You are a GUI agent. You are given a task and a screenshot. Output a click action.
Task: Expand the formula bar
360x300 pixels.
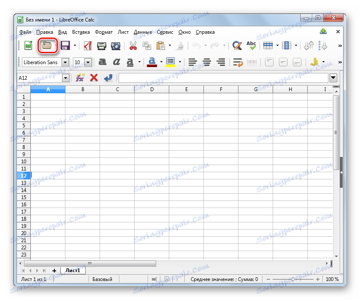(333, 78)
